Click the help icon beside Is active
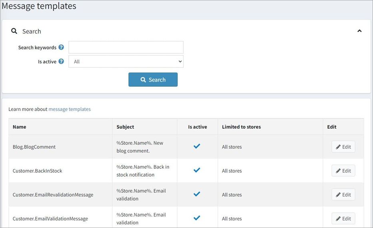Image resolution: width=373 pixels, height=228 pixels. (61, 62)
